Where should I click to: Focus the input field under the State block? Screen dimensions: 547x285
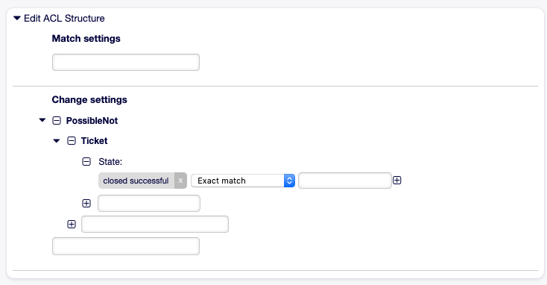point(155,225)
